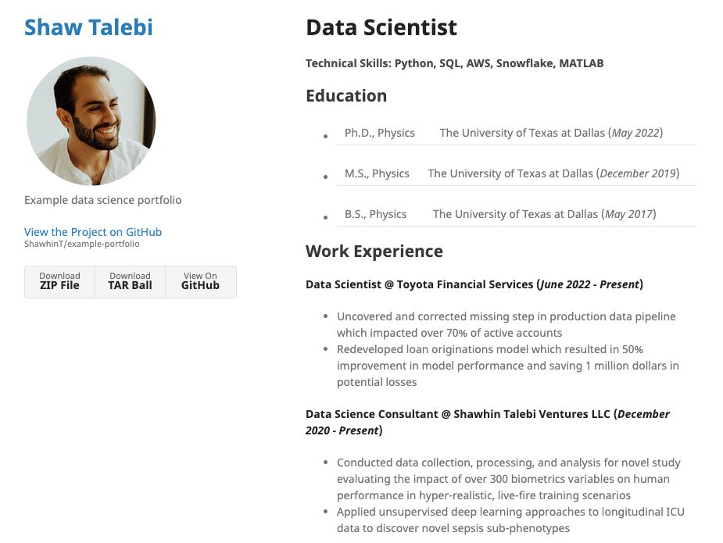Select the 'Ph.D., Physics' education entry

(379, 133)
